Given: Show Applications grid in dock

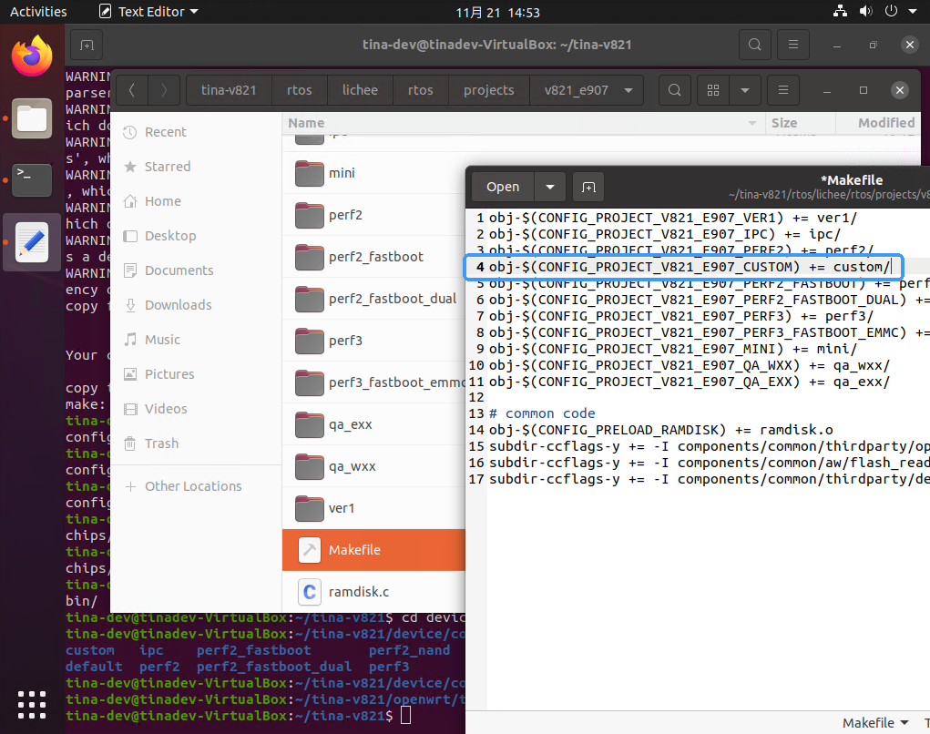Looking at the screenshot, I should pos(32,705).
